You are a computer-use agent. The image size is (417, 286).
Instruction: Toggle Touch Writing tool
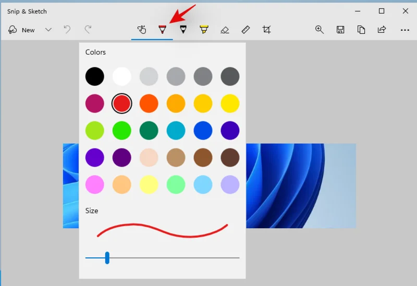coord(141,30)
